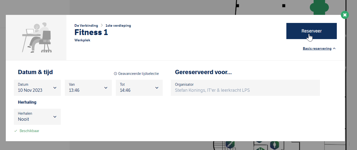The height and width of the screenshot is (150, 357).
Task: Open Geavanceerde tijdselectie
Action: pyautogui.click(x=138, y=74)
